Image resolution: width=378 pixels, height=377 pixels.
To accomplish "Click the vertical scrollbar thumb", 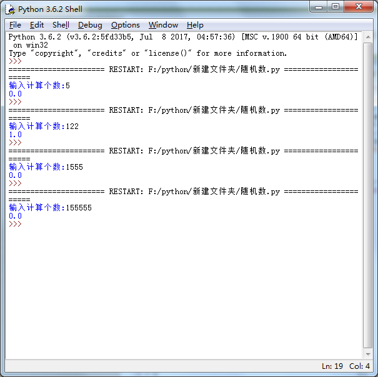I will click(x=368, y=195).
